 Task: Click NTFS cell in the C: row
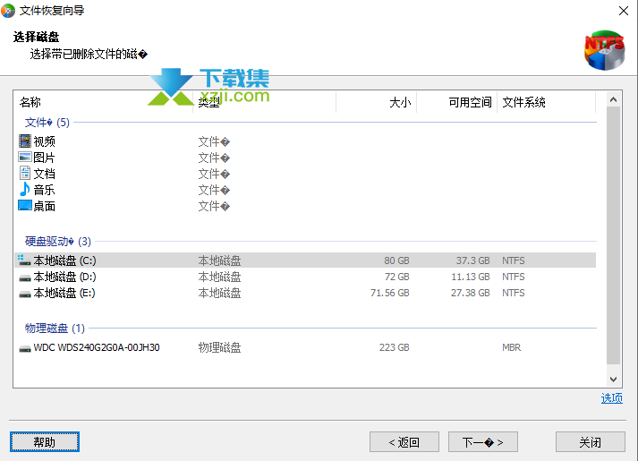514,260
